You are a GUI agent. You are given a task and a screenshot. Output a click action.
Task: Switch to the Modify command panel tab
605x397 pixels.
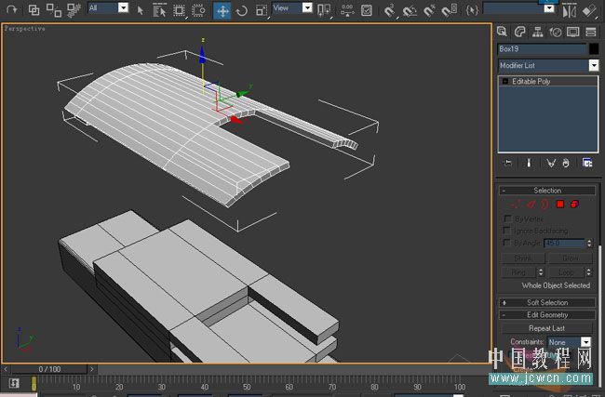click(x=520, y=32)
